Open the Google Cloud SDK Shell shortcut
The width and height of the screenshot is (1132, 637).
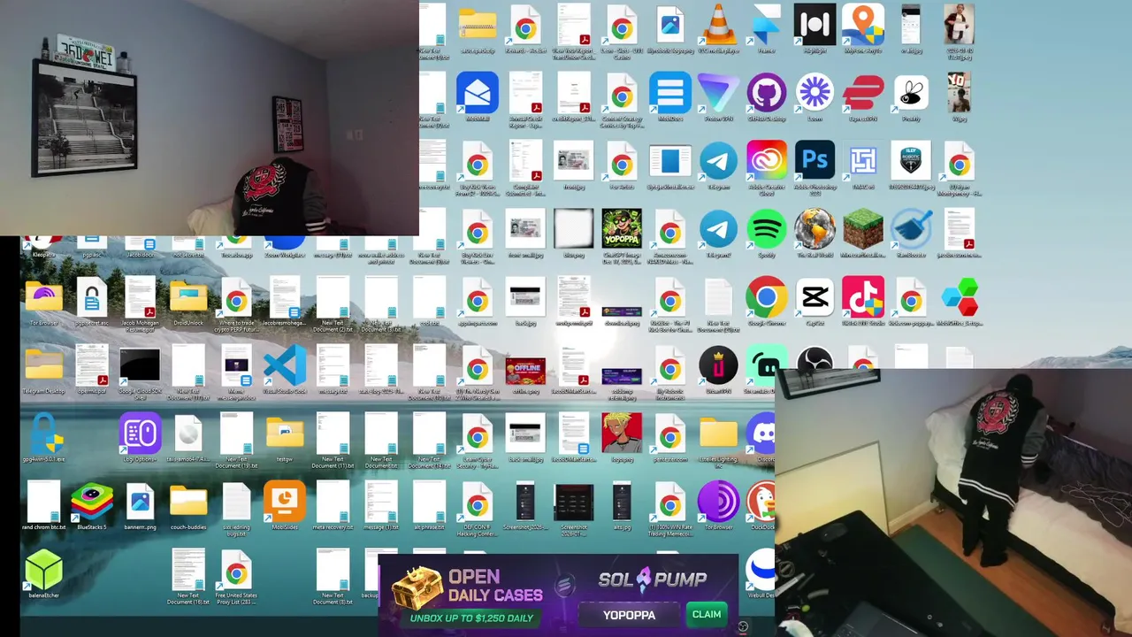click(140, 365)
